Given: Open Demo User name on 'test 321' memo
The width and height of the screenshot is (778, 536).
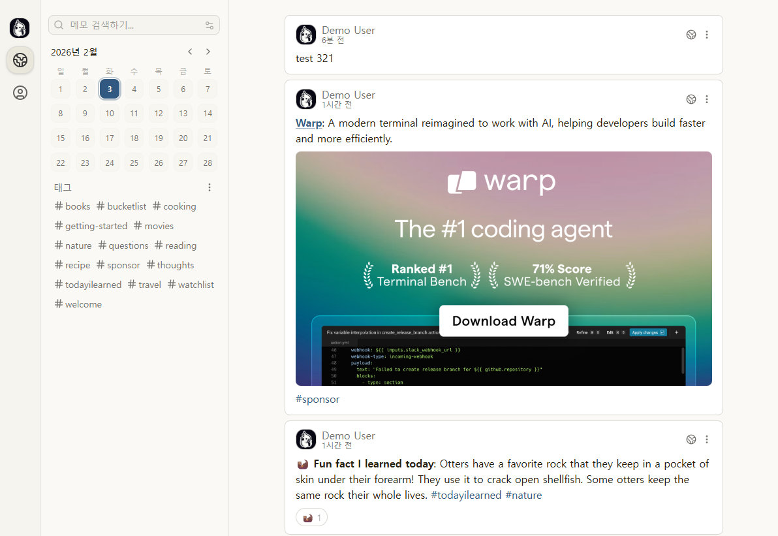Looking at the screenshot, I should point(349,30).
